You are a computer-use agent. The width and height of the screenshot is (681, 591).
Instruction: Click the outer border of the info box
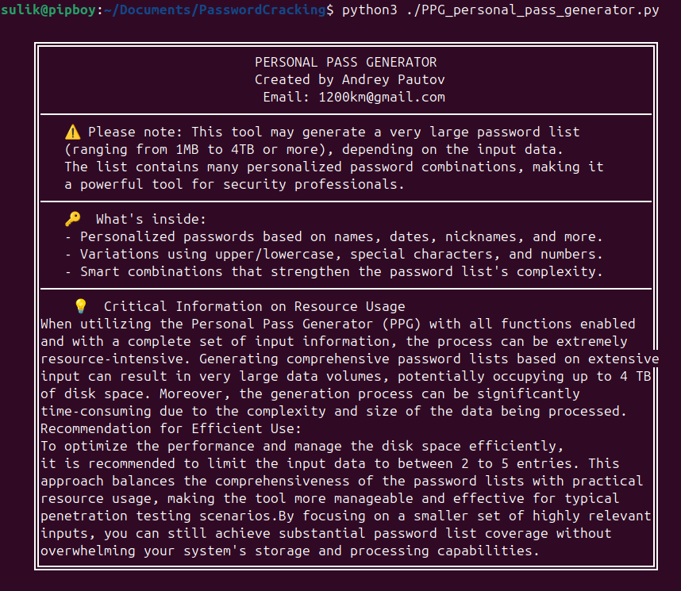[x=34, y=317]
